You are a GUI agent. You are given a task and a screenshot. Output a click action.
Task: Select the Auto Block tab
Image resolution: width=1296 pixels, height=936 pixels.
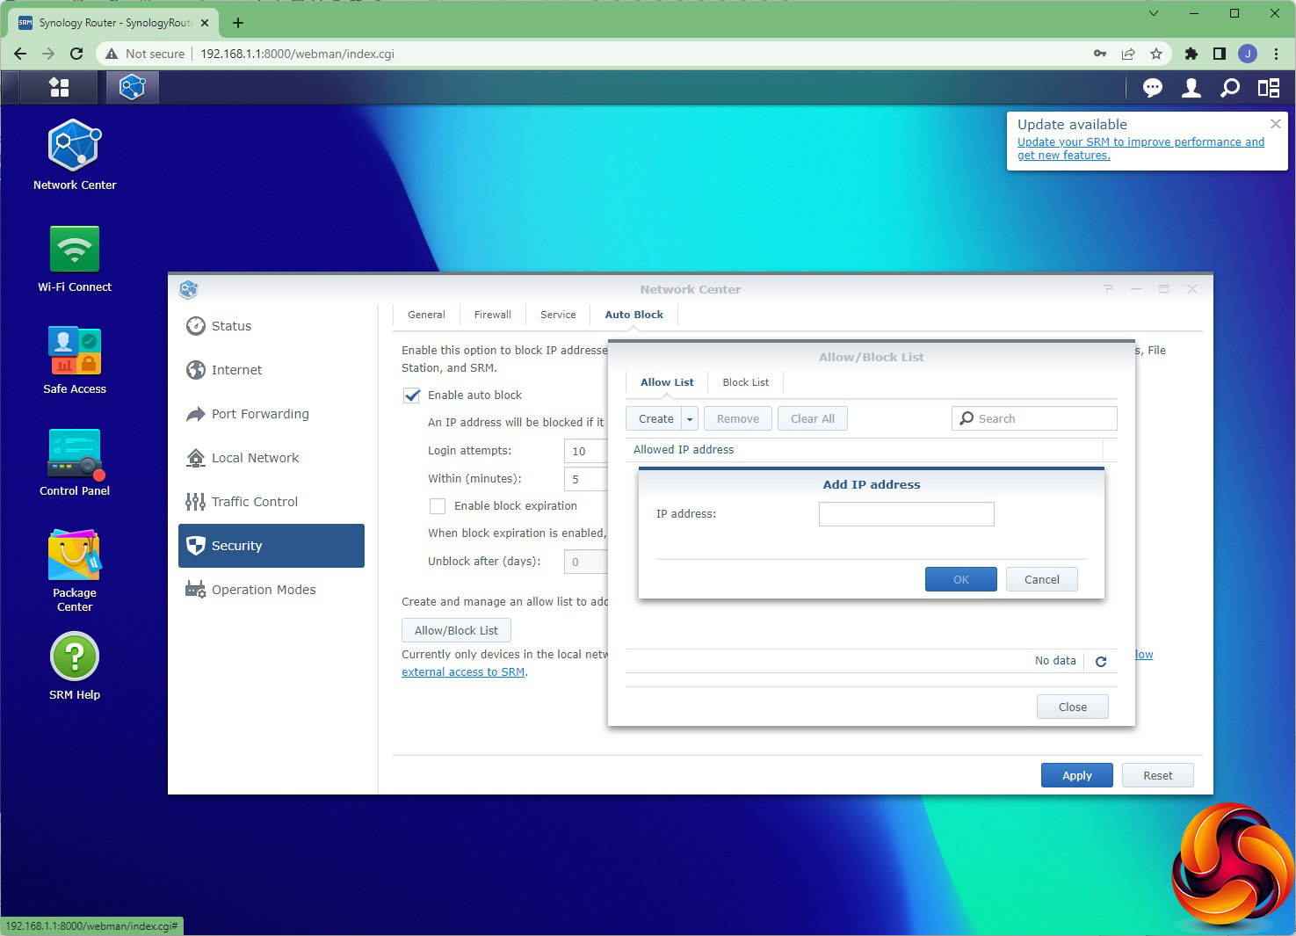[634, 315]
